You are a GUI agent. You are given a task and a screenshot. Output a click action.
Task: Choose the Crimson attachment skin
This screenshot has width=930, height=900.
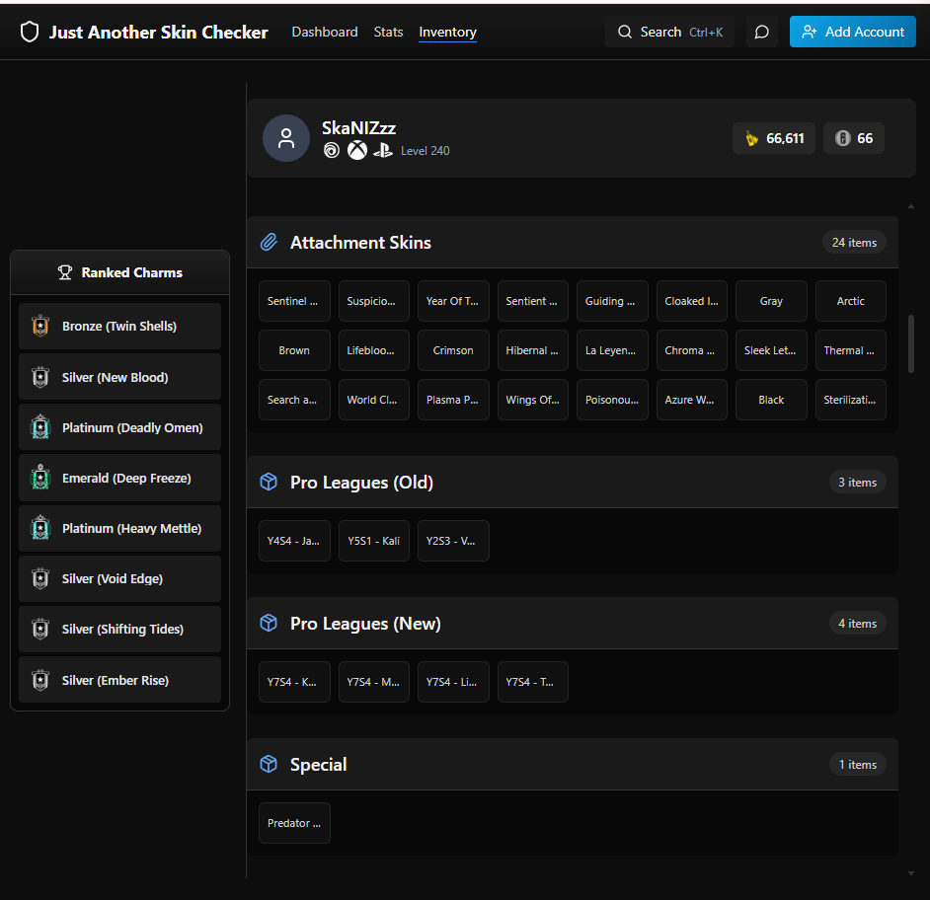pyautogui.click(x=453, y=350)
